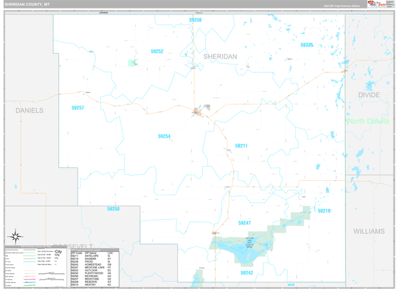The width and height of the screenshot is (398, 289).
Task: Click the North Dakota state label
Action: pyautogui.click(x=369, y=121)
